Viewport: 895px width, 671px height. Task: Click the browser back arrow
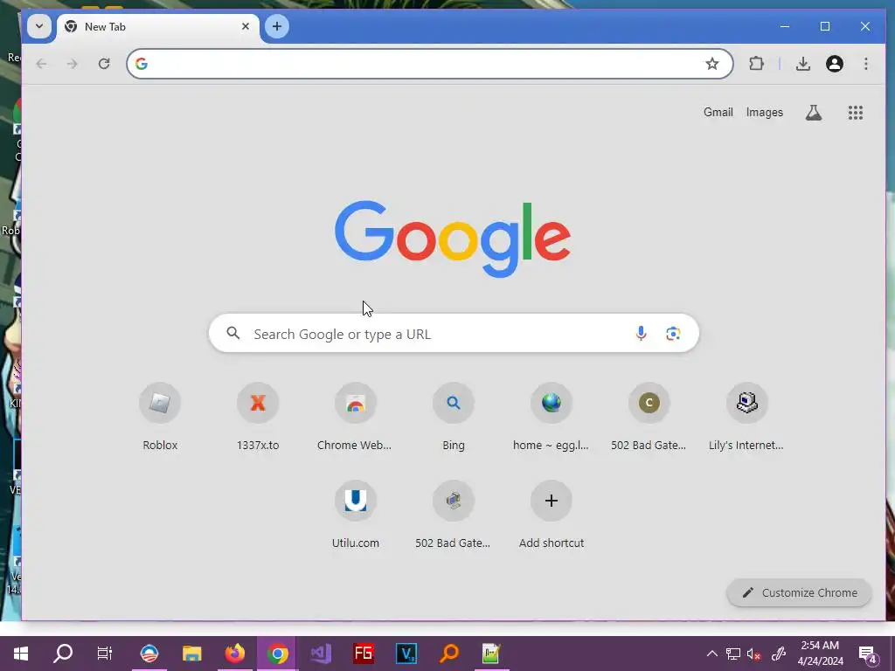[41, 63]
